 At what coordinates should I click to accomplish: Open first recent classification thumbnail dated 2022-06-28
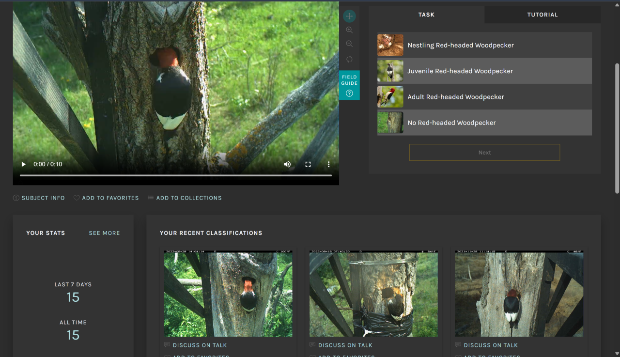click(228, 294)
